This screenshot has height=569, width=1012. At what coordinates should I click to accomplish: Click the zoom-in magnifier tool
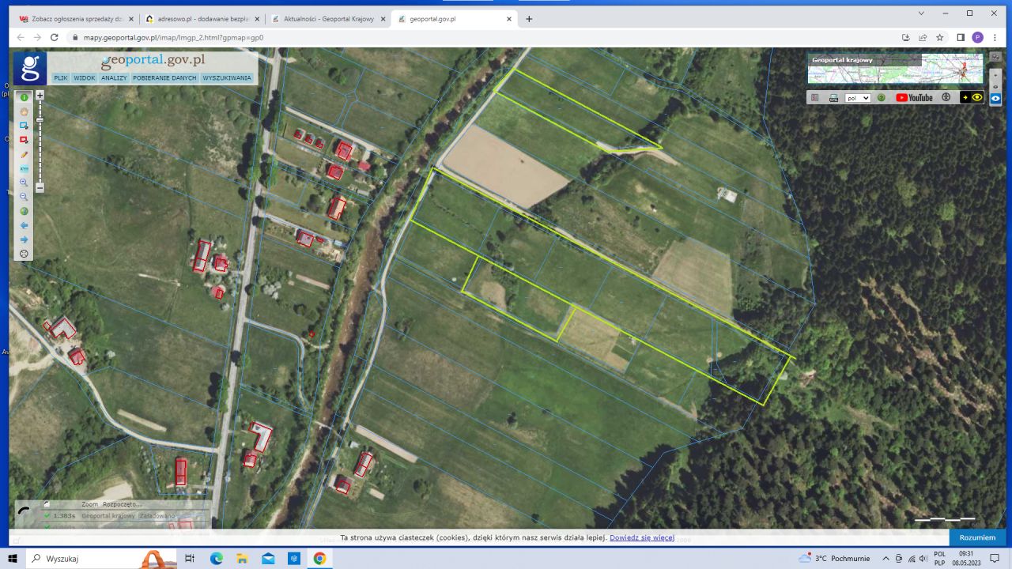[24, 183]
